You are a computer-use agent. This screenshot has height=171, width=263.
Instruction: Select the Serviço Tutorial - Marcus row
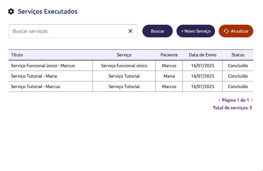35,86
